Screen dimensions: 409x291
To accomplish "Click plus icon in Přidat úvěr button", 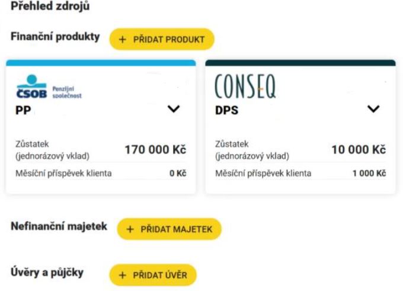I will pyautogui.click(x=122, y=276).
